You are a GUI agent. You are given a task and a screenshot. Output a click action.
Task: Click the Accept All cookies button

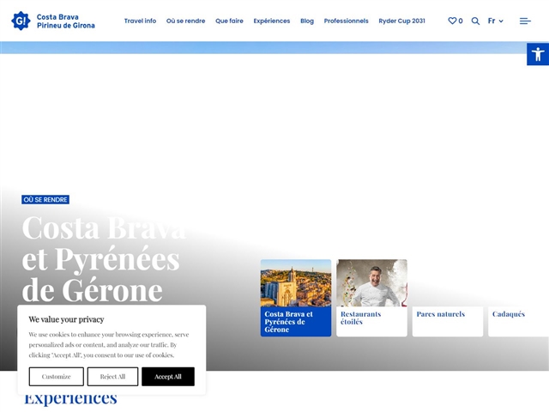coord(168,377)
